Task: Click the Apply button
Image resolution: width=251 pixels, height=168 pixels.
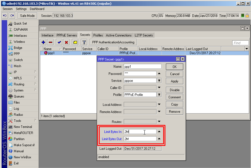Action: pyautogui.click(x=175, y=81)
